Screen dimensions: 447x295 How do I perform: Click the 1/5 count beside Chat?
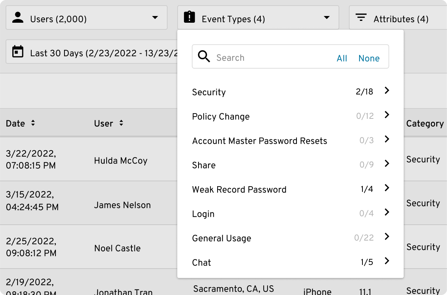[x=367, y=262]
